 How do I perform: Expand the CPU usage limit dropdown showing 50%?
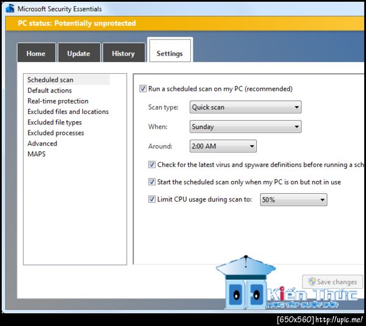click(293, 200)
